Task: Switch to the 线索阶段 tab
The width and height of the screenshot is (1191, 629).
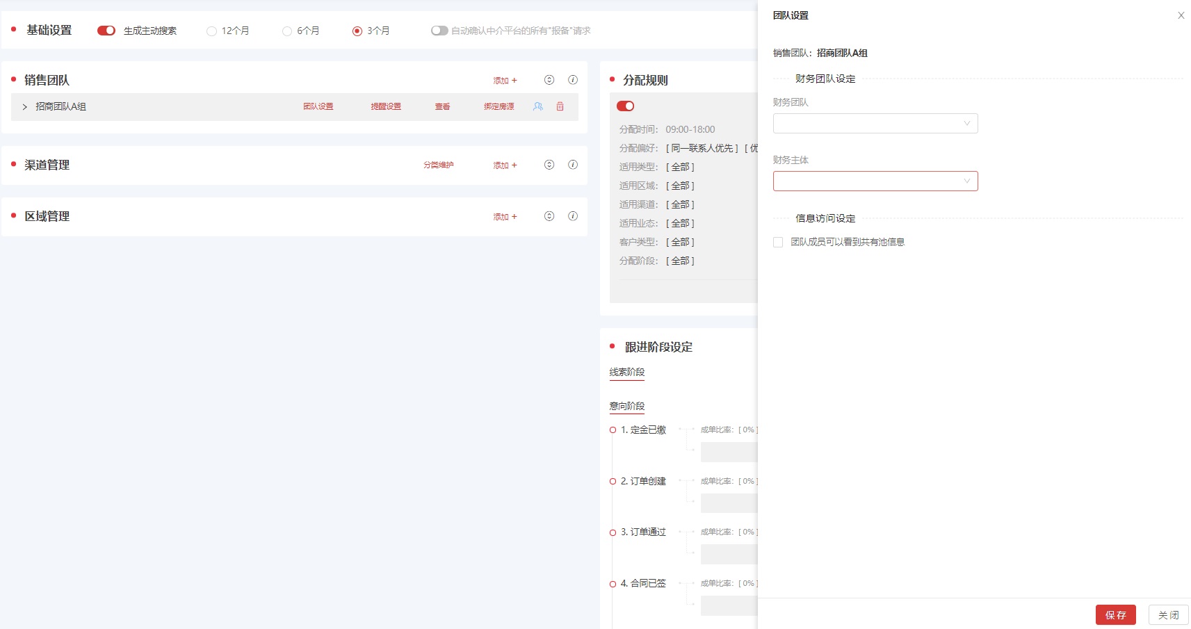Action: [x=626, y=372]
